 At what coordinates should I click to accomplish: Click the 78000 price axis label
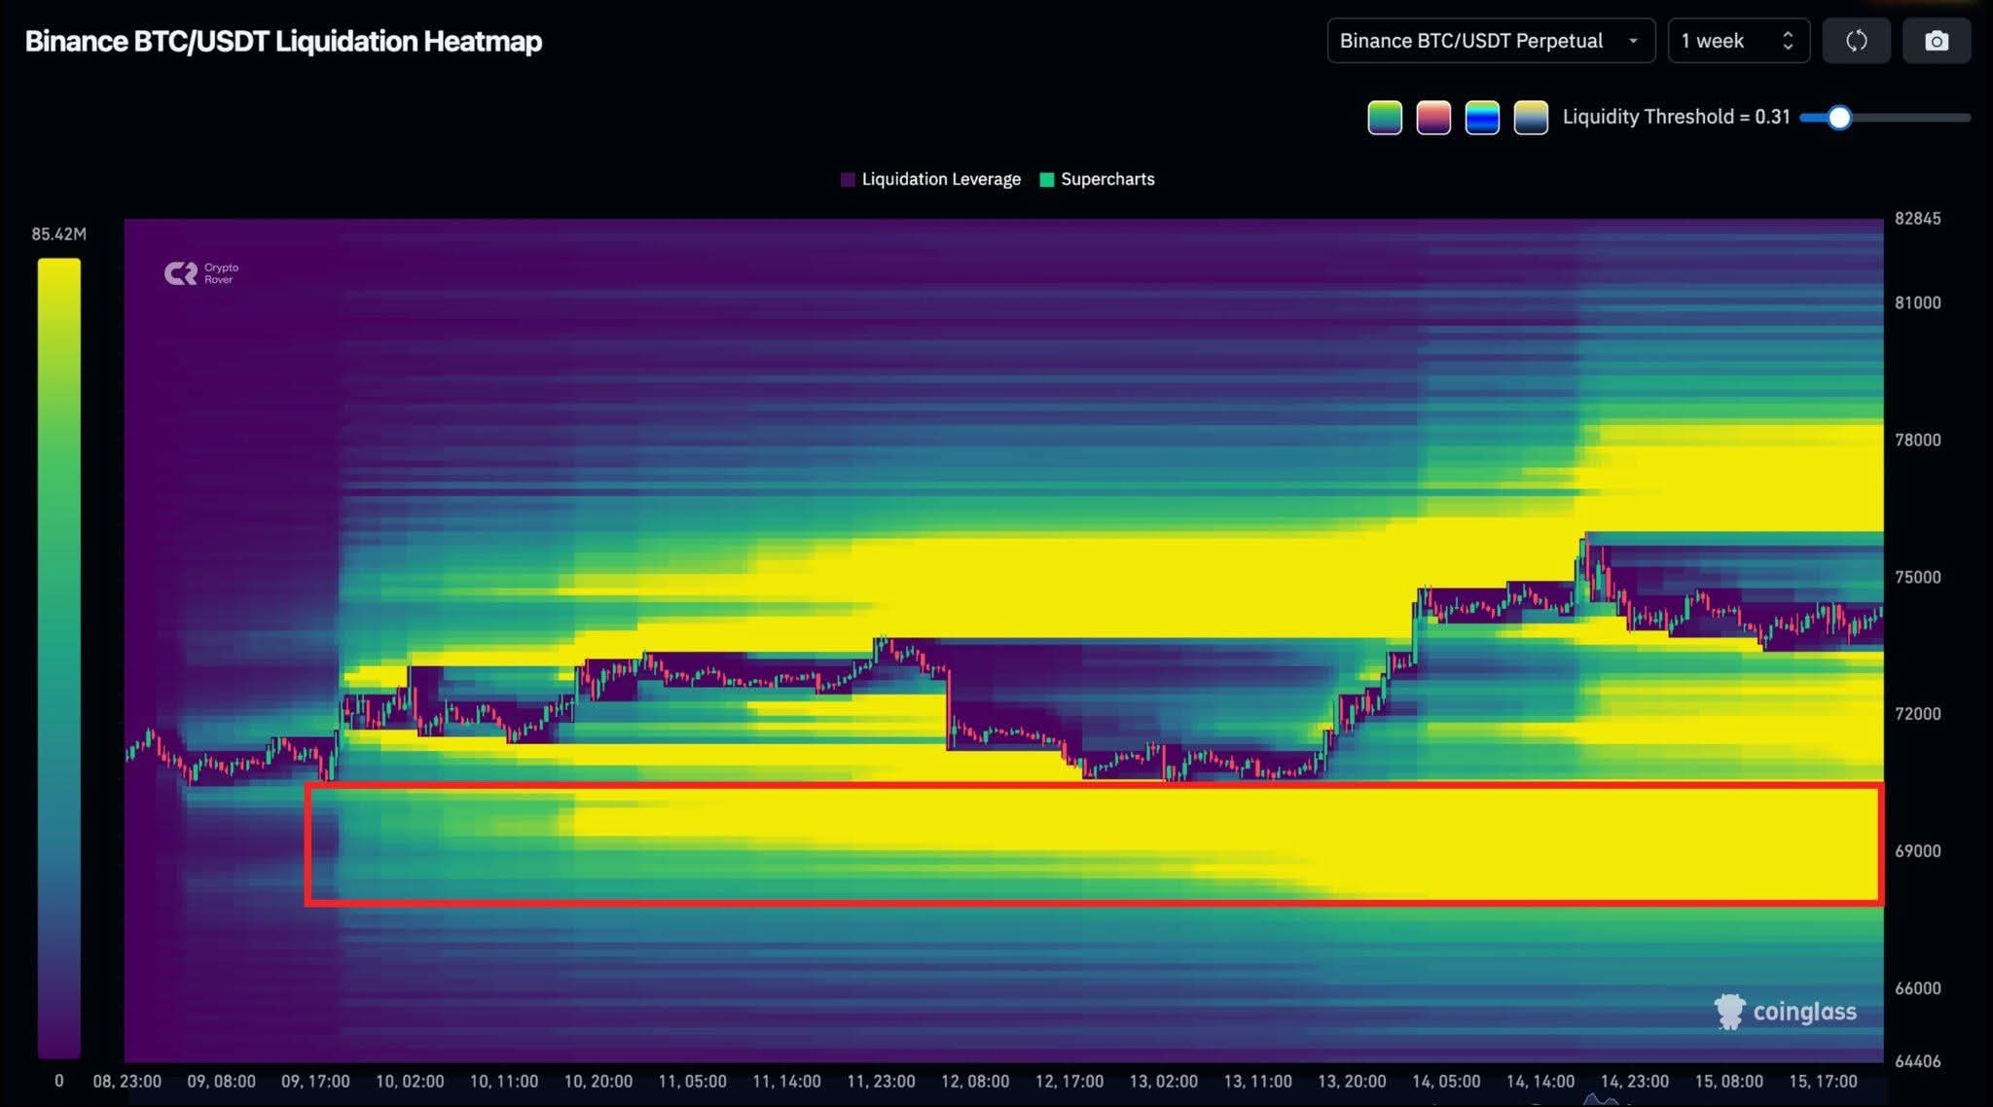coord(1917,440)
